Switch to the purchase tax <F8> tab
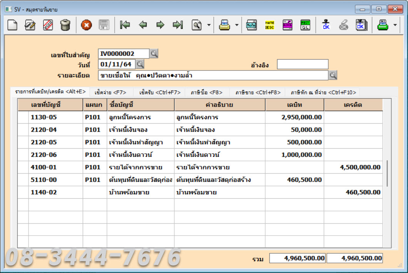 point(207,92)
